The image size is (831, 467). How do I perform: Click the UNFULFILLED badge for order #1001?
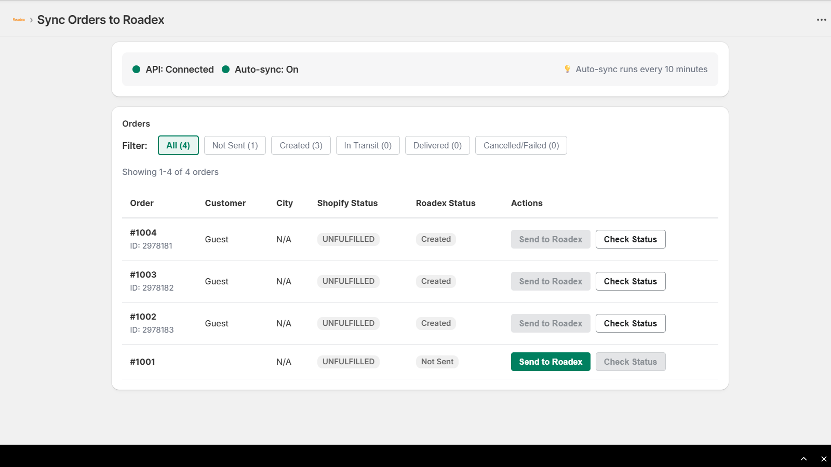pyautogui.click(x=348, y=362)
